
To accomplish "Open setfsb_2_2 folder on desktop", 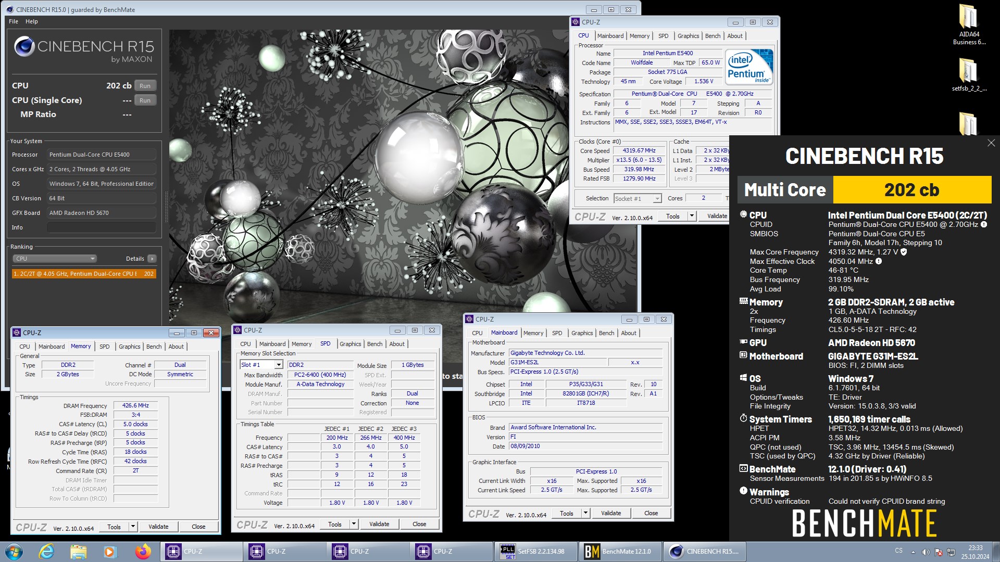I will coord(969,75).
